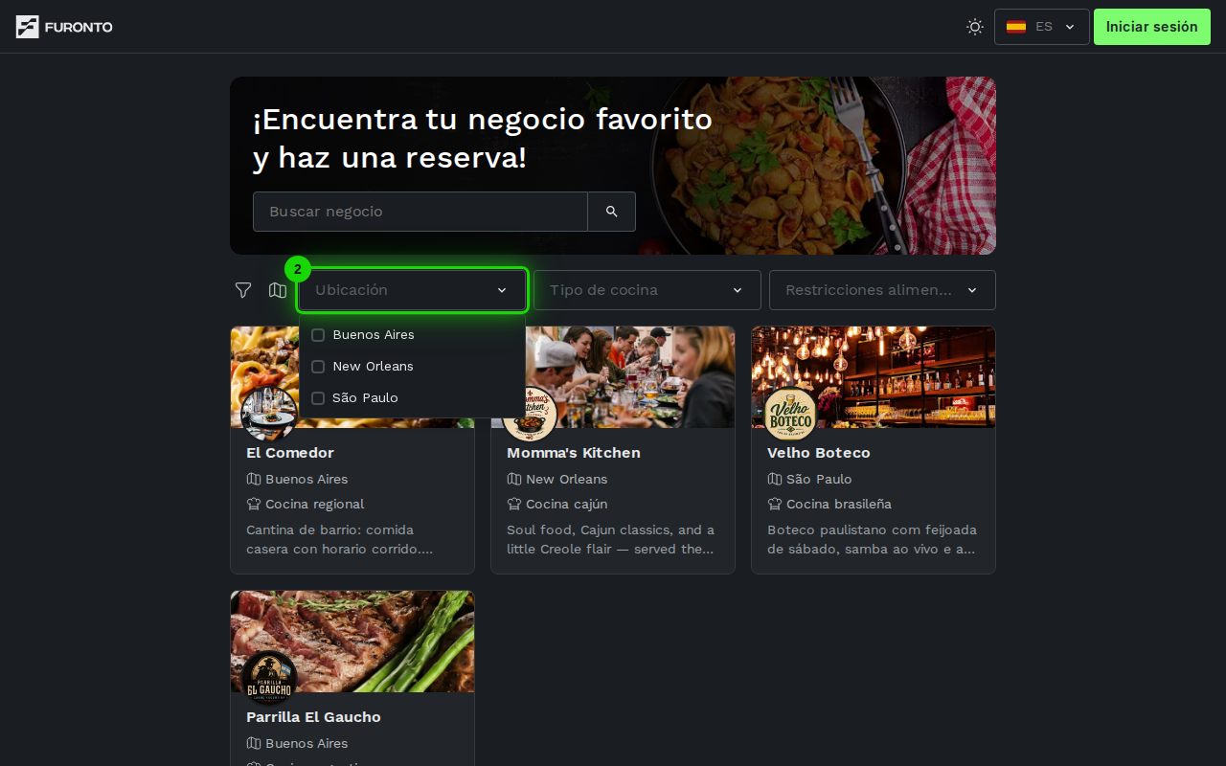
Task: Click the chevron in Tipo de cocina
Action: coord(738,290)
